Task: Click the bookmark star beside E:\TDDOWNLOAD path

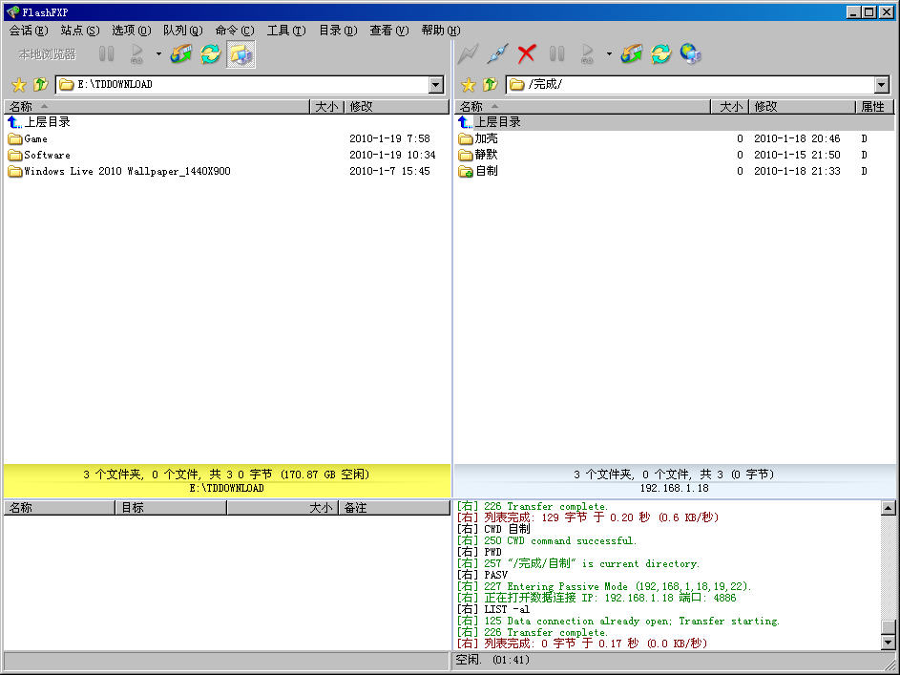Action: point(18,85)
